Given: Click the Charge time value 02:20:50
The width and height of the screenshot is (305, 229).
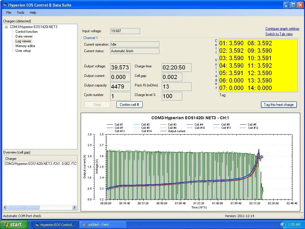Looking at the screenshot, I should pyautogui.click(x=177, y=67).
